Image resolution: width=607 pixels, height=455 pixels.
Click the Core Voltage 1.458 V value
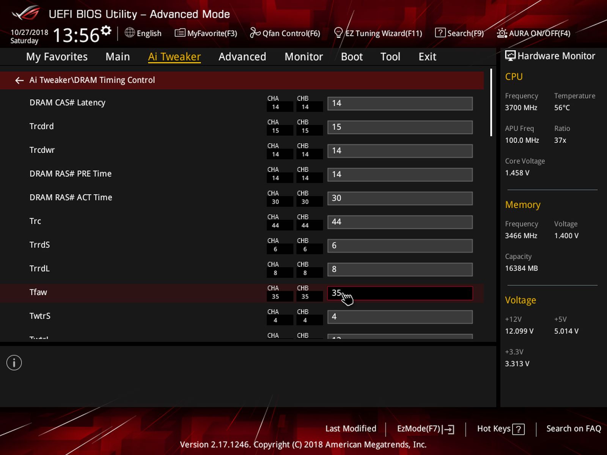[x=517, y=173]
